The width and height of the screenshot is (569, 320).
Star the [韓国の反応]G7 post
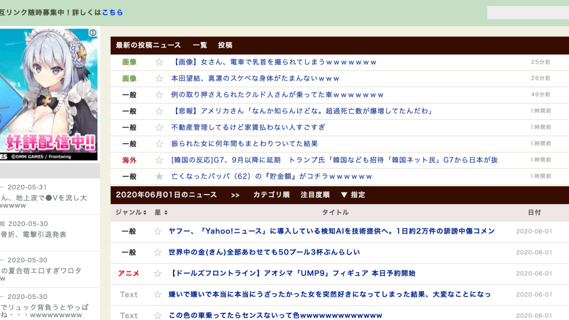point(159,160)
